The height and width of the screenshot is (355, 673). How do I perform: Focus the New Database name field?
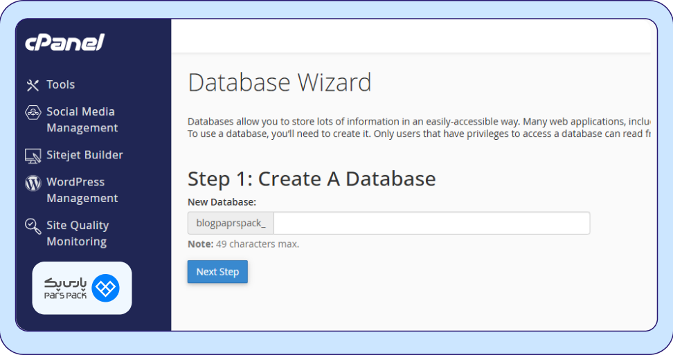432,223
